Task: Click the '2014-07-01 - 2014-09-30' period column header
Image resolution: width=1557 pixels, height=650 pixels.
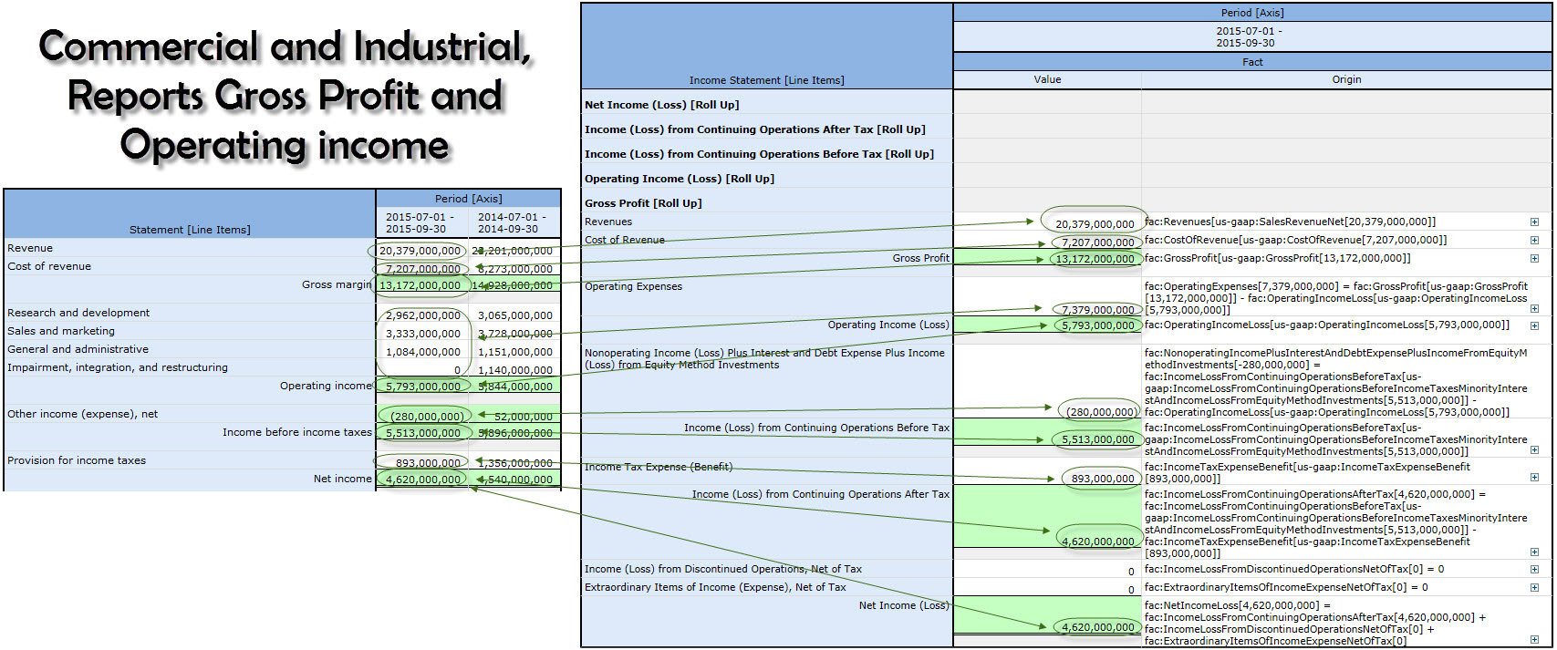Action: coord(513,223)
